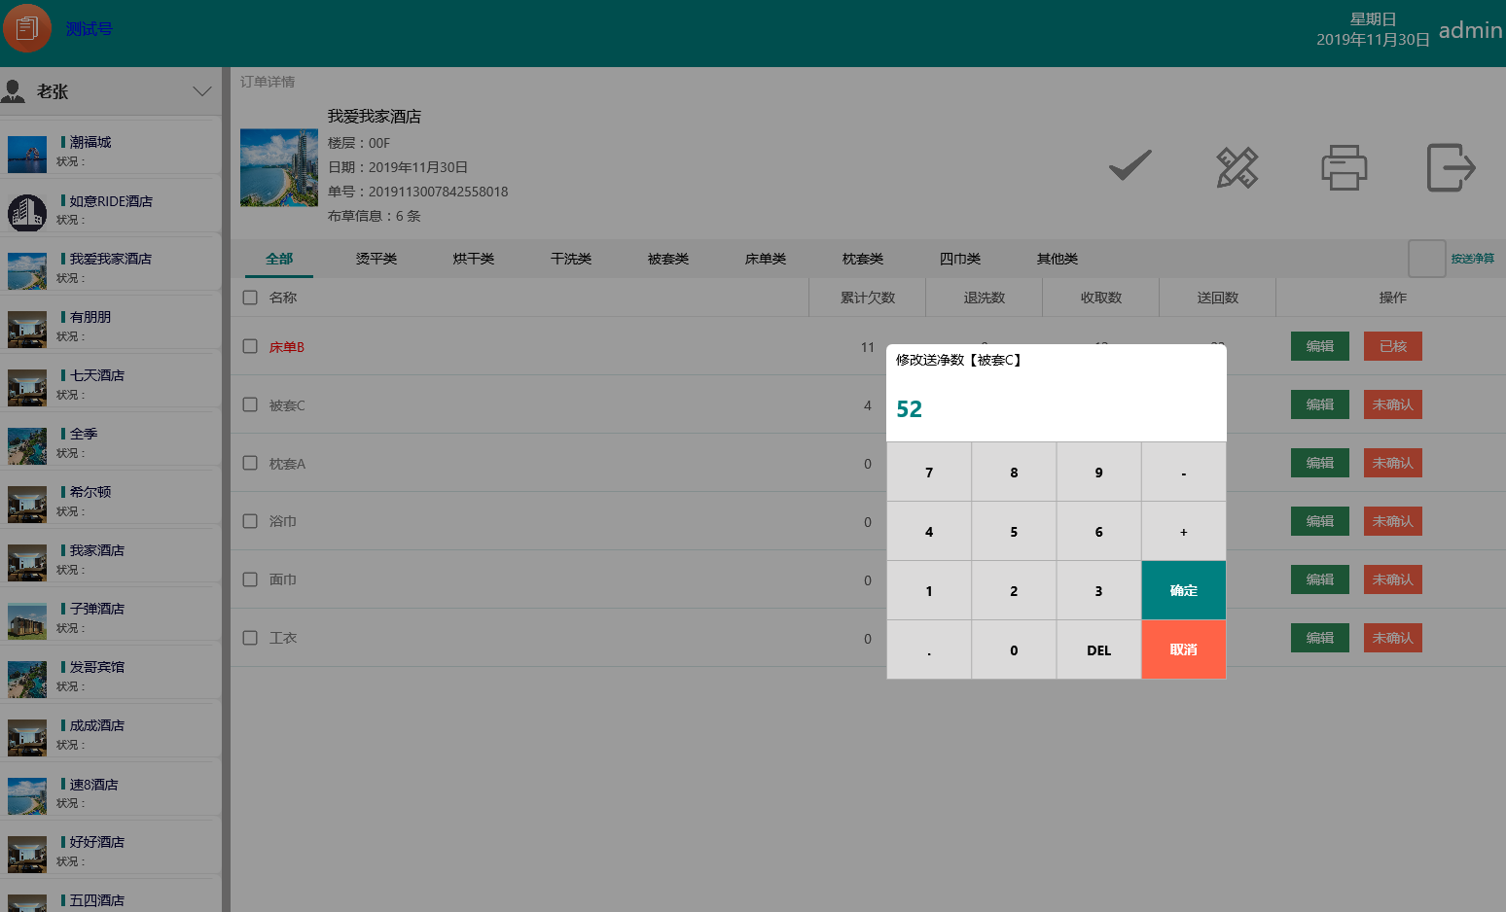Click the 我爱我家酒店 order photo thumbnail
1506x912 pixels.
[279, 167]
